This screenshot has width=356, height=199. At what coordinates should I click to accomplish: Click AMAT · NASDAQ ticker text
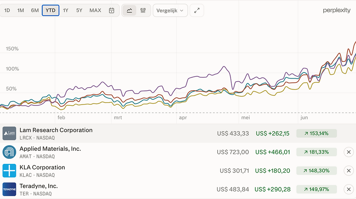37,156
